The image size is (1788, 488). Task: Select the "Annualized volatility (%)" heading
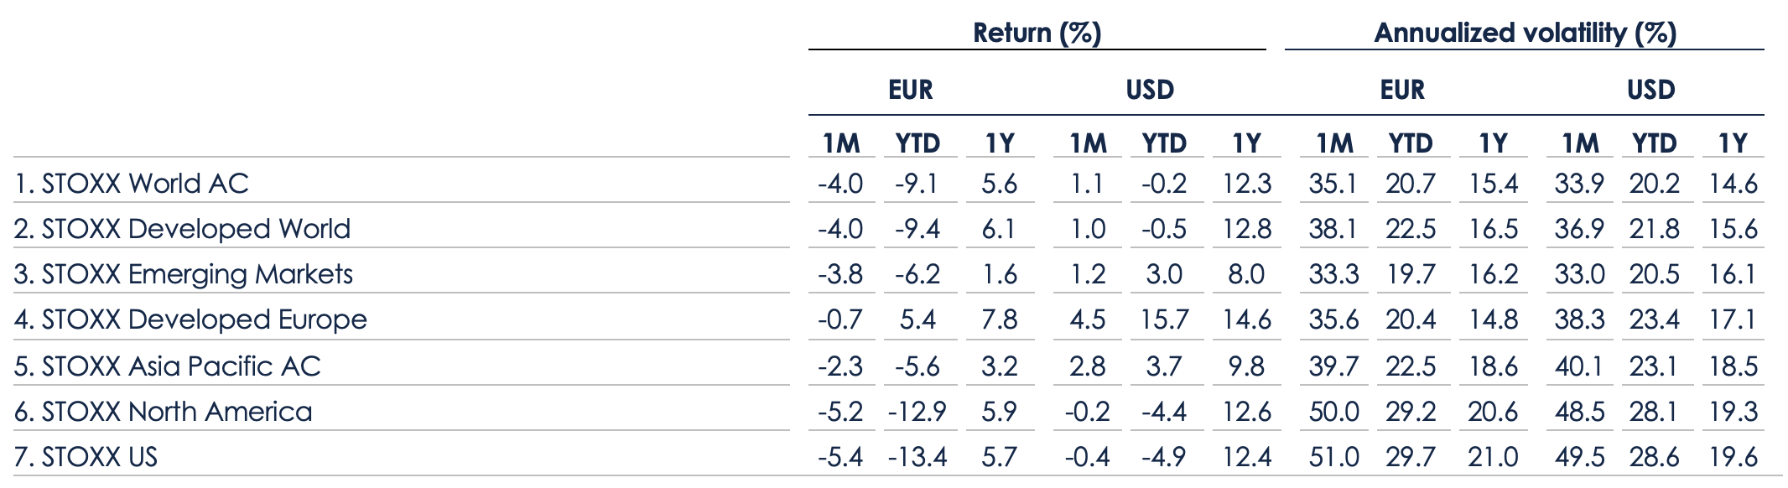click(1525, 33)
